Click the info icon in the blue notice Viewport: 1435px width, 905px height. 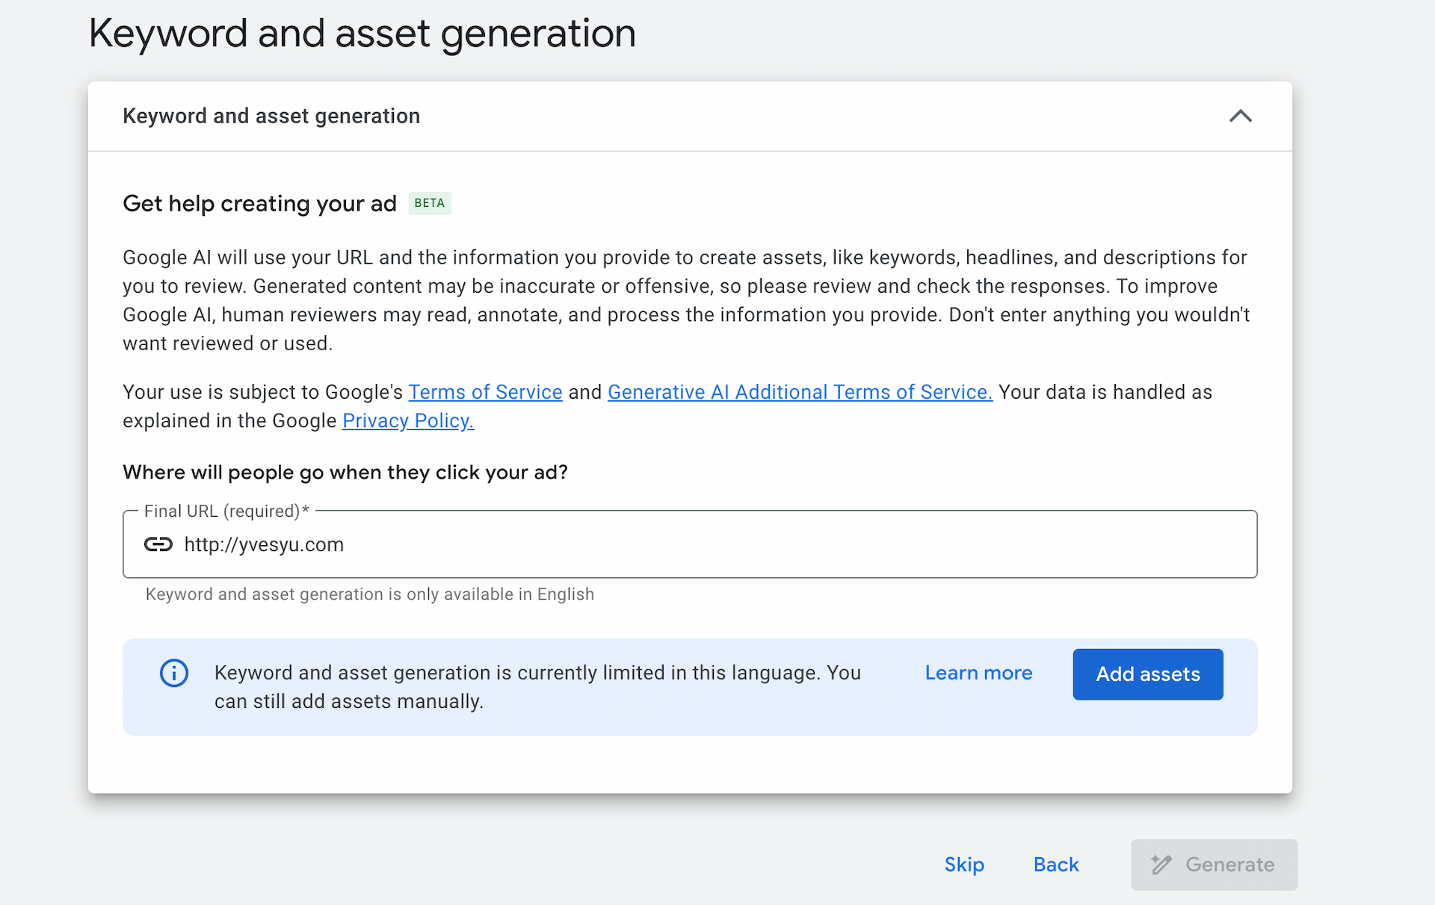pyautogui.click(x=174, y=674)
